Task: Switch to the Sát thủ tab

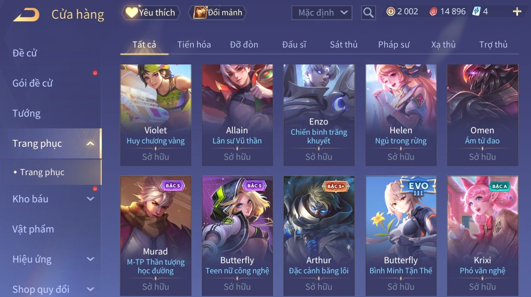Action: pyautogui.click(x=344, y=45)
